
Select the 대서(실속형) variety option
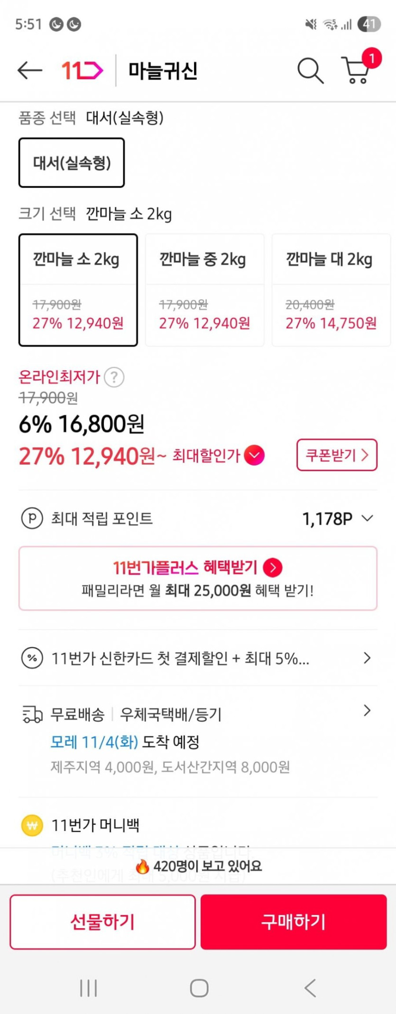tap(72, 163)
